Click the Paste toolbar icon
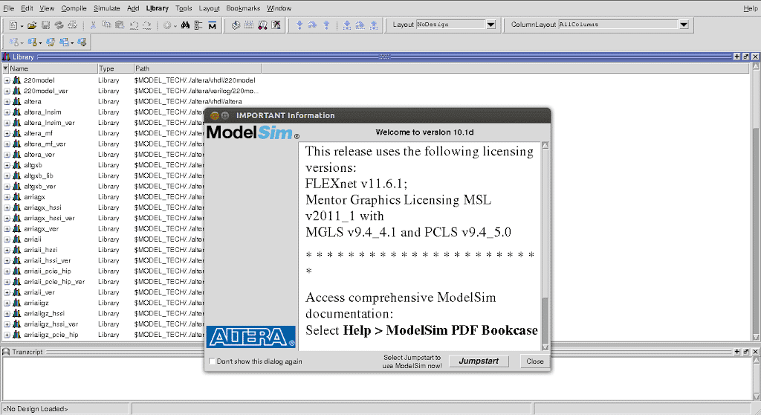 (120, 25)
